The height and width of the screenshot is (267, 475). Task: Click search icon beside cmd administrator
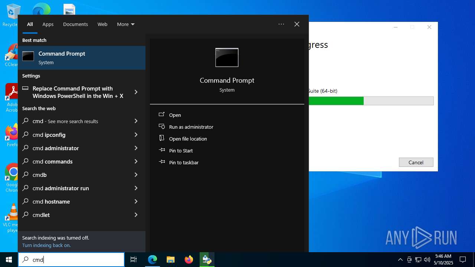tap(25, 148)
